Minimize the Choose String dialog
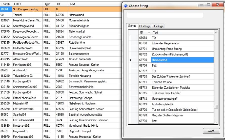 point(202,5)
